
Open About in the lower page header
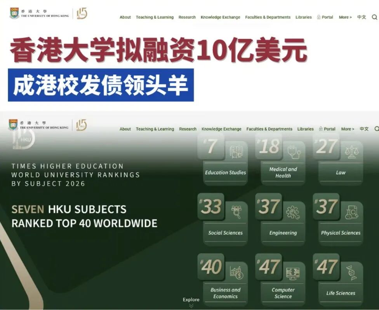point(125,129)
